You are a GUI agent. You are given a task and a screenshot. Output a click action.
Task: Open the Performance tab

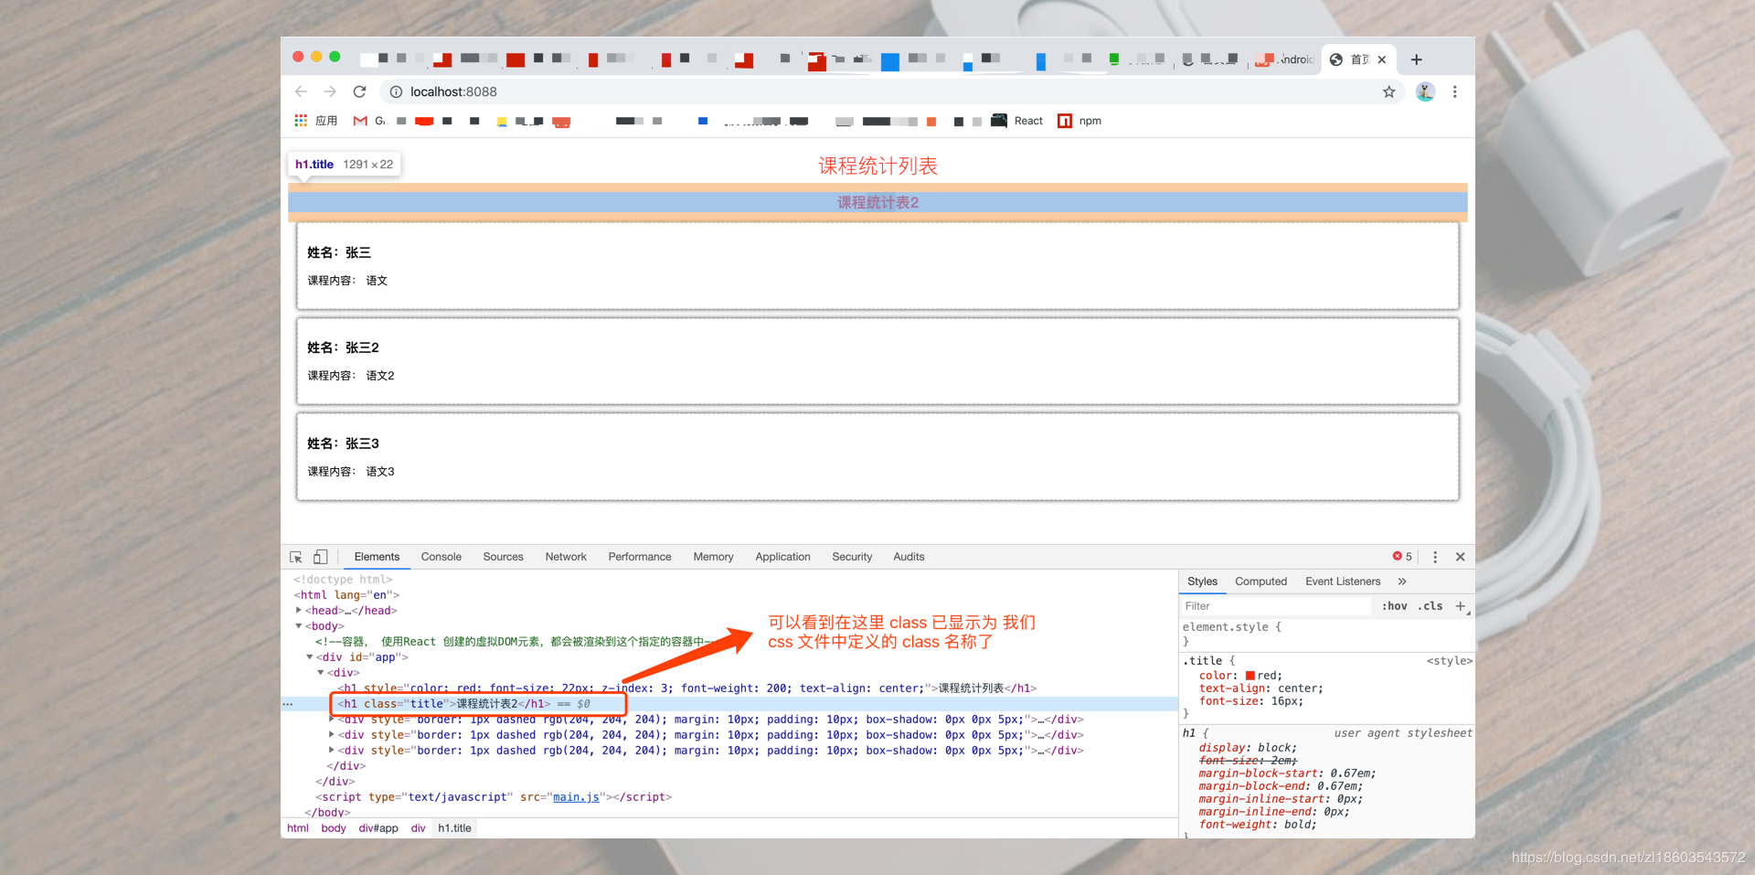(640, 557)
